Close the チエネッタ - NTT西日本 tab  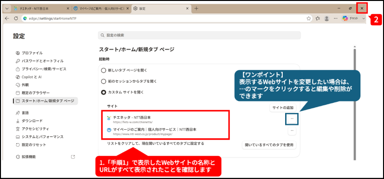coord(68,9)
